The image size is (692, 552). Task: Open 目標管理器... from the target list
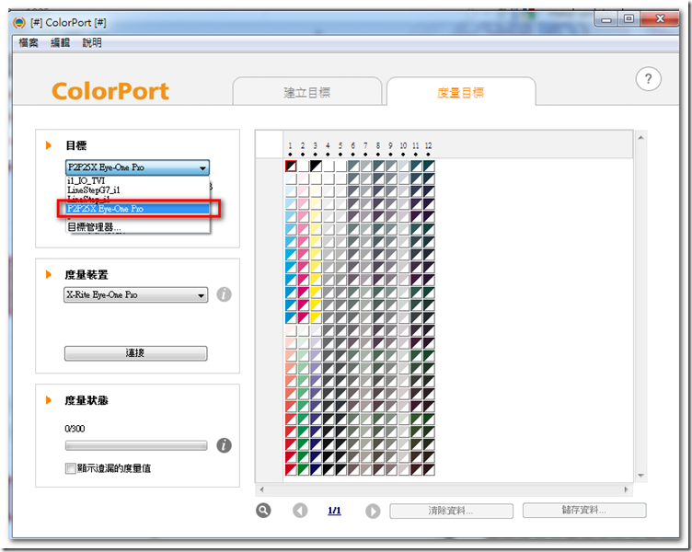137,227
